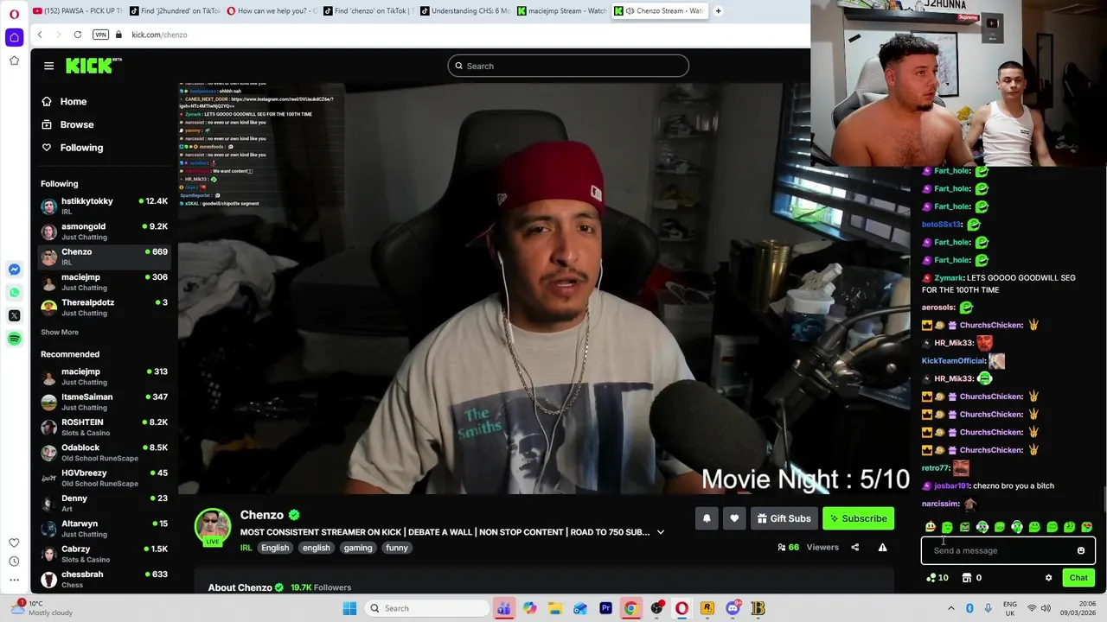Click into Send a message chat field
This screenshot has height=622, width=1107.
999,550
